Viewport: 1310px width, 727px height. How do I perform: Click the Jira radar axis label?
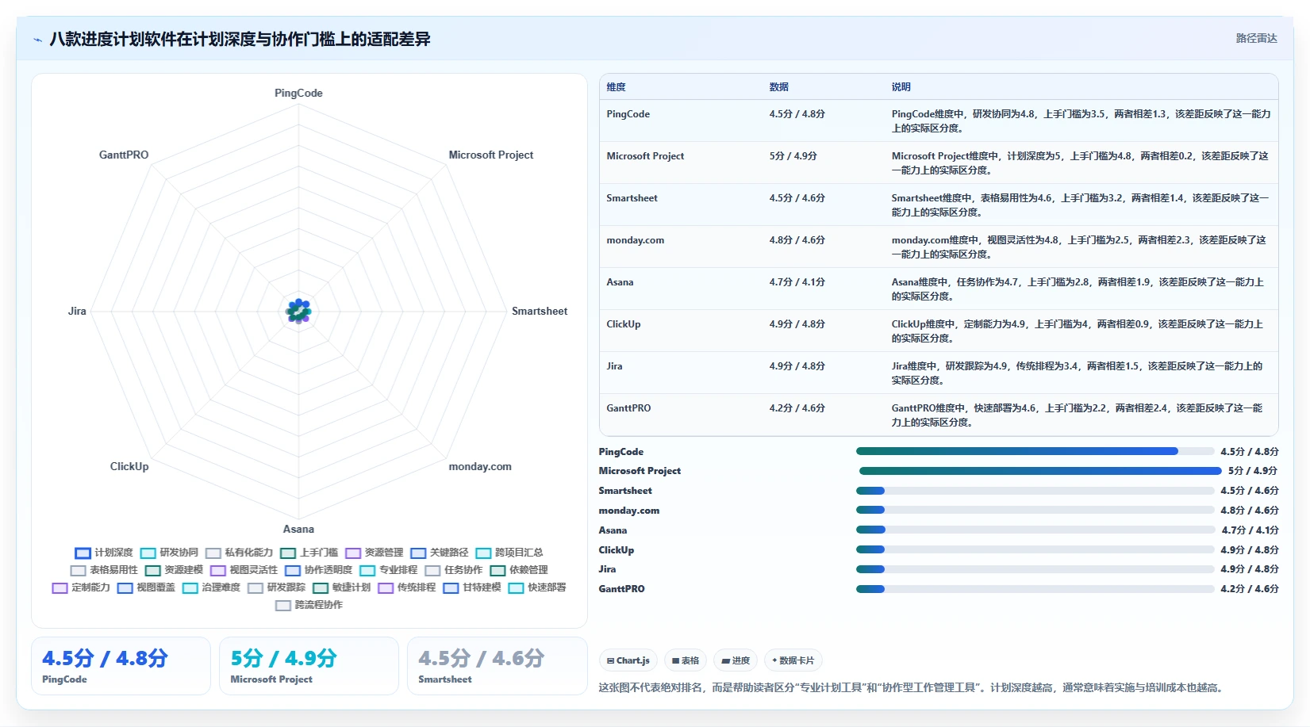(77, 311)
